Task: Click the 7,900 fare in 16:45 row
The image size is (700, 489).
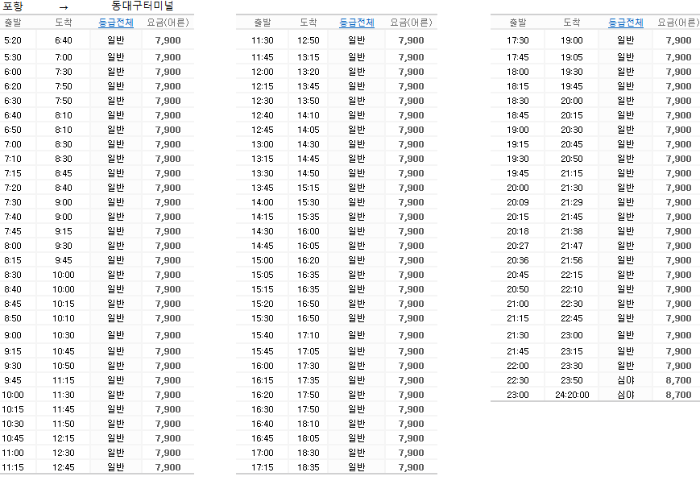Action: point(411,438)
